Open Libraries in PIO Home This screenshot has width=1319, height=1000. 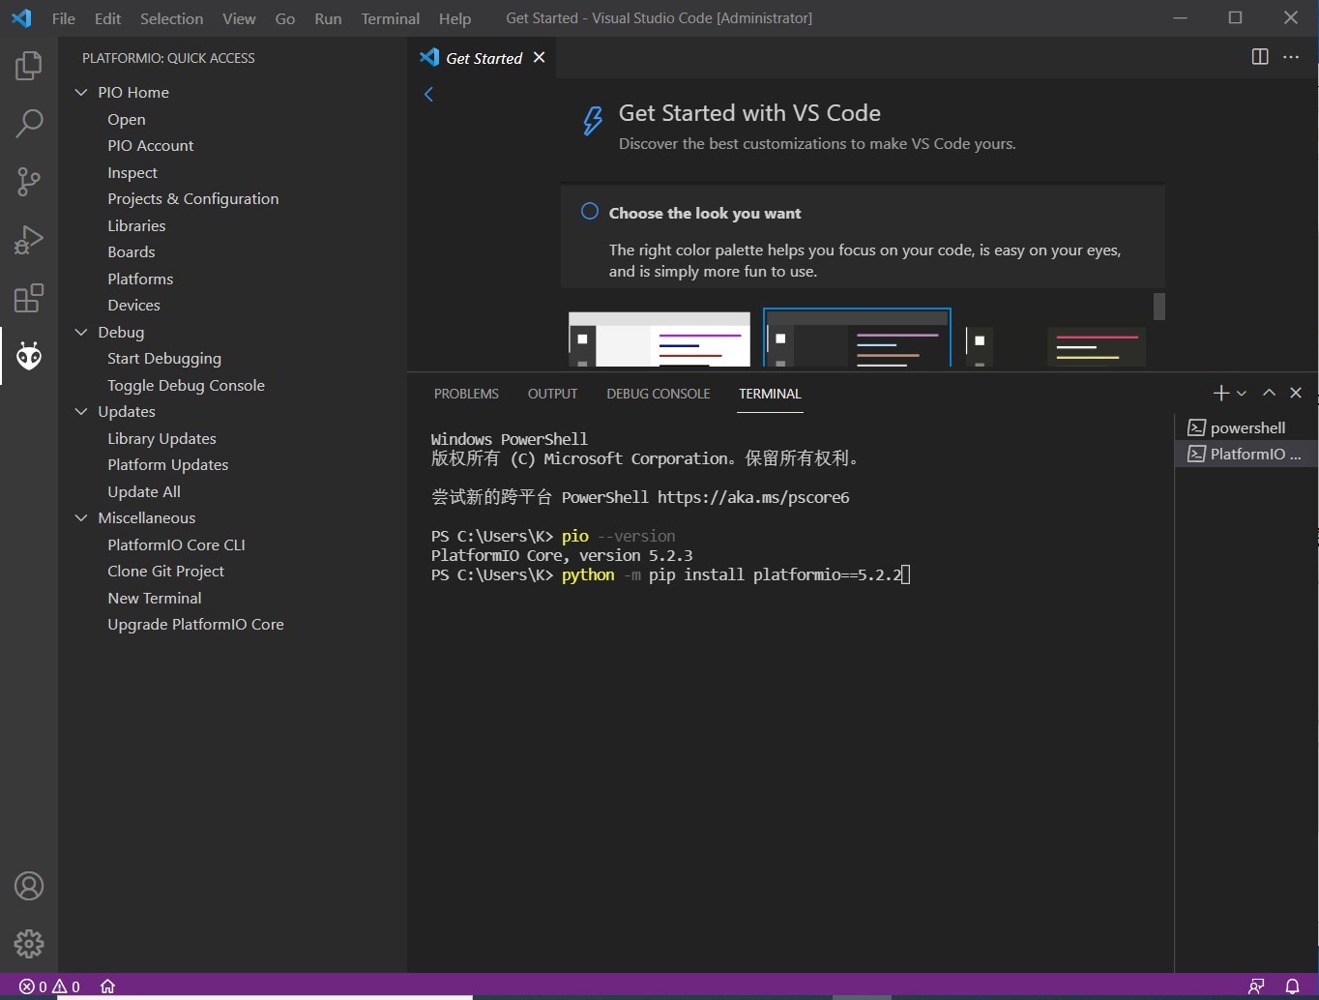coord(136,225)
